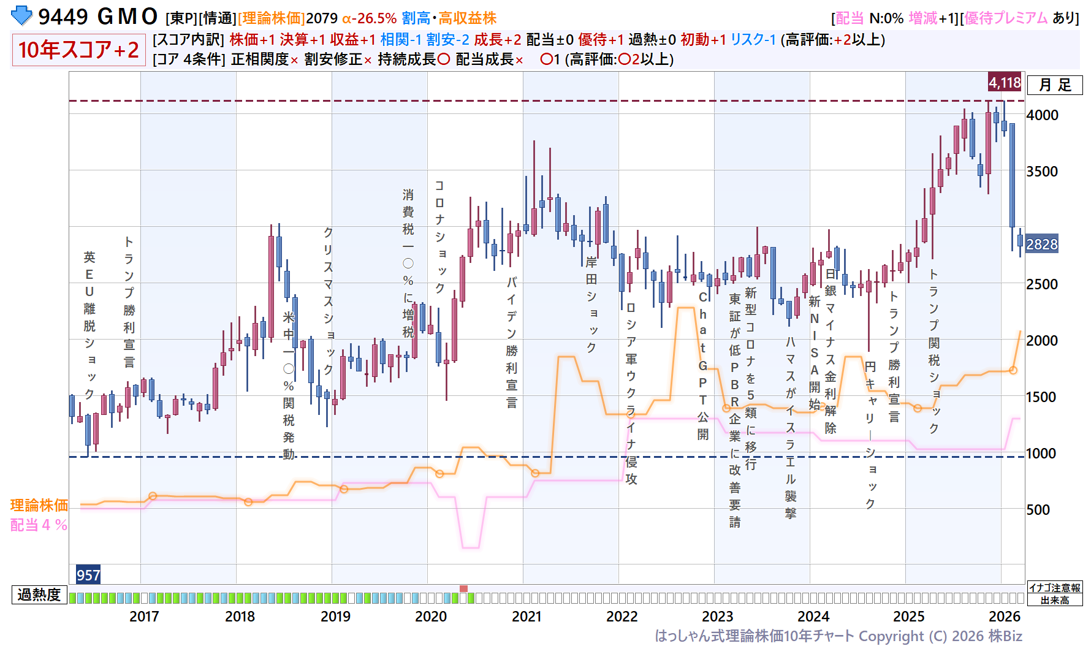The height and width of the screenshot is (646, 1091).
Task: Click the pink 配当4% legend label
Action: (x=39, y=525)
